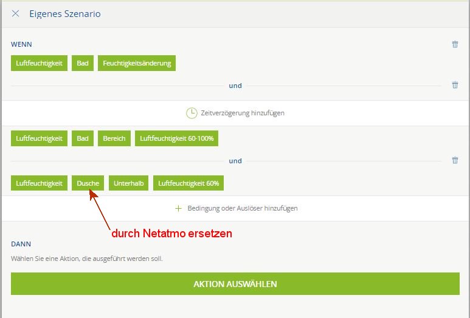Close the Eigenes Szenario dialog
This screenshot has width=470, height=318.
(15, 13)
